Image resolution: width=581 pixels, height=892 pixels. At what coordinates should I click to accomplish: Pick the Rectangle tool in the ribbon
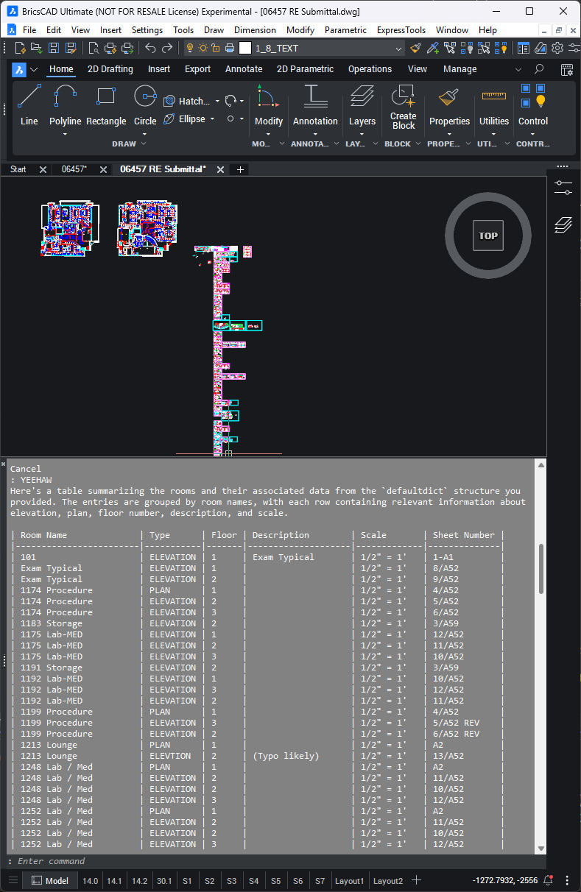click(106, 105)
